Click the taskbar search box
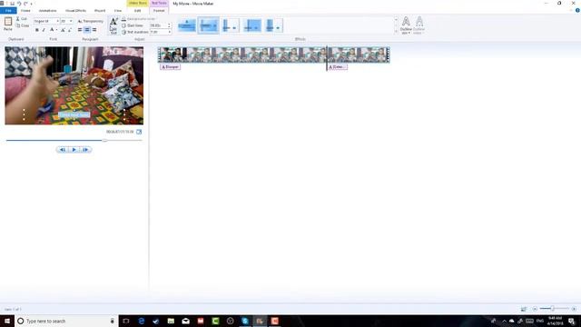The image size is (581, 327). tap(66, 321)
